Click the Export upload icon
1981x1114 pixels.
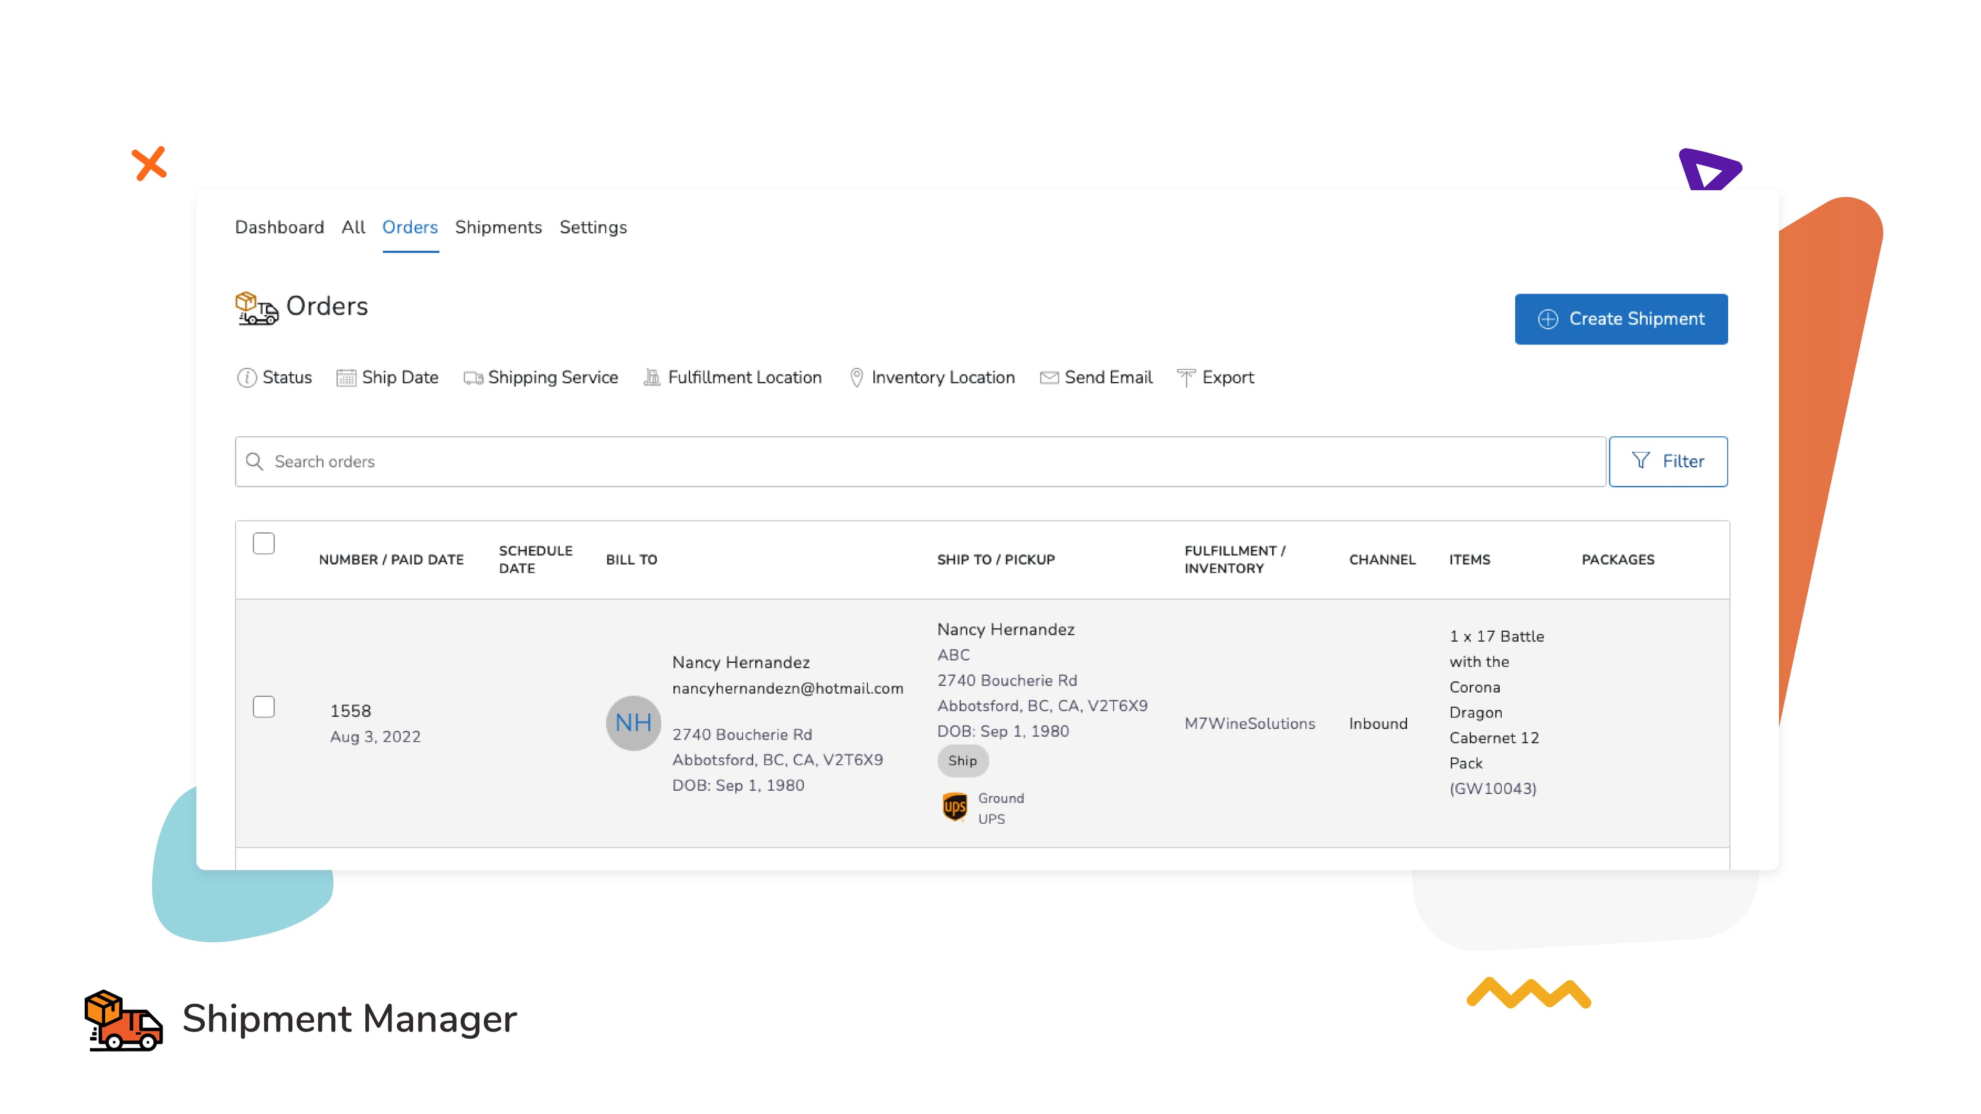click(x=1186, y=378)
